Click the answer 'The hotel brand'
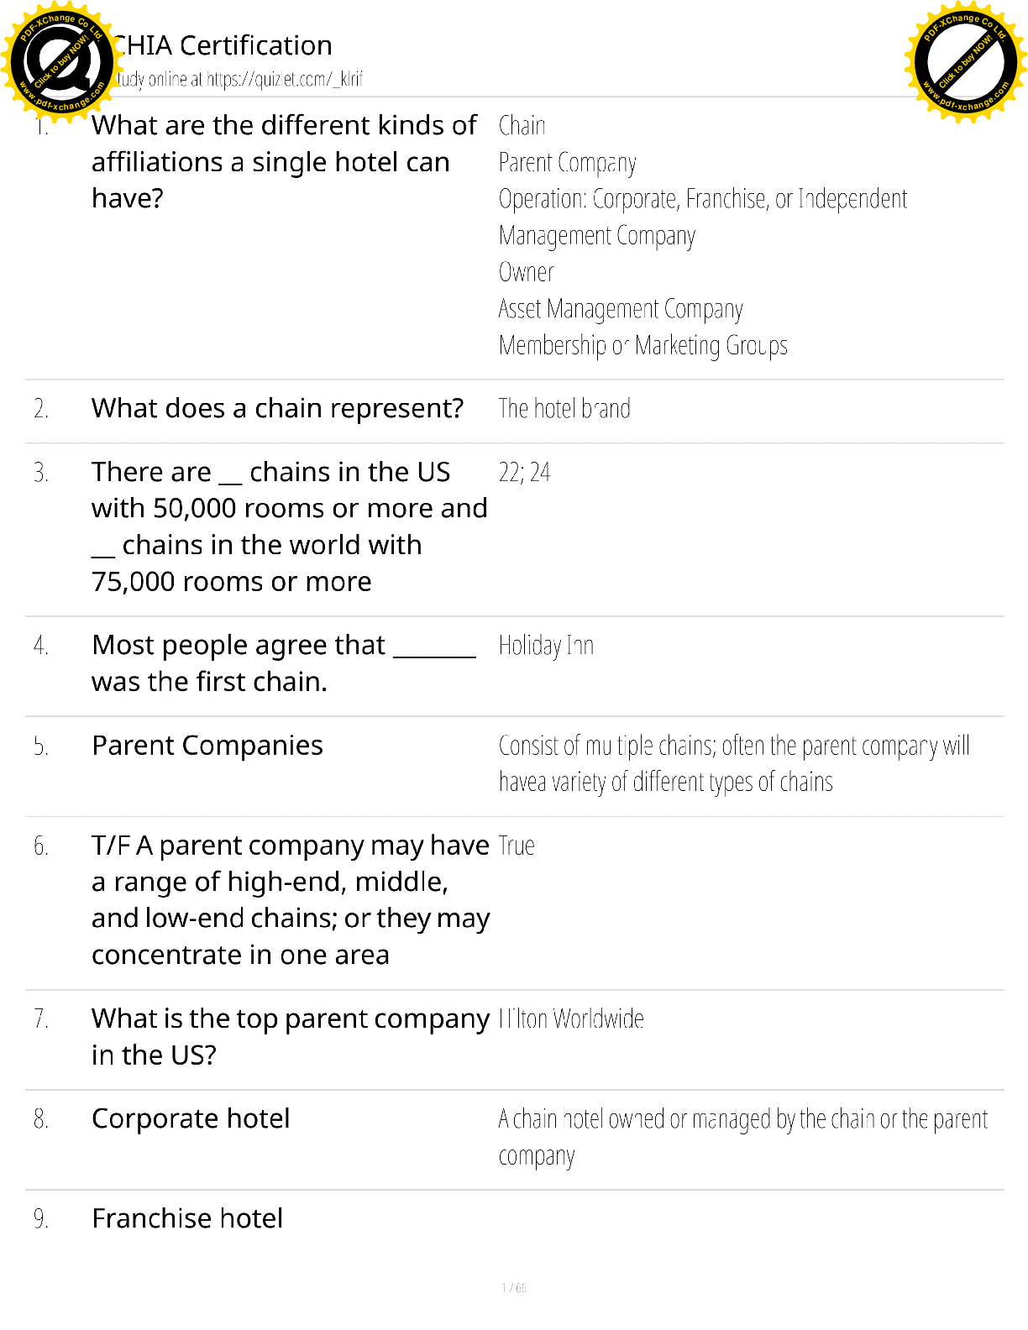Screen dimensions: 1028x1330 [x=564, y=409]
